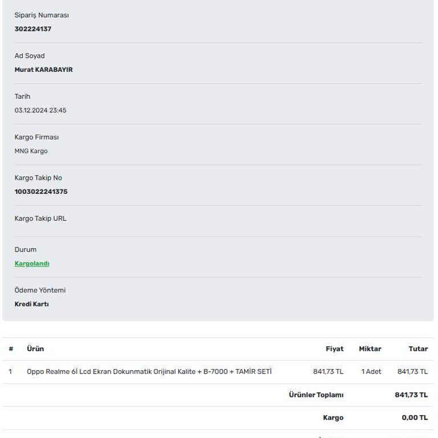
Task: Click the Ürünler Toplamı label
Action: 316,395
